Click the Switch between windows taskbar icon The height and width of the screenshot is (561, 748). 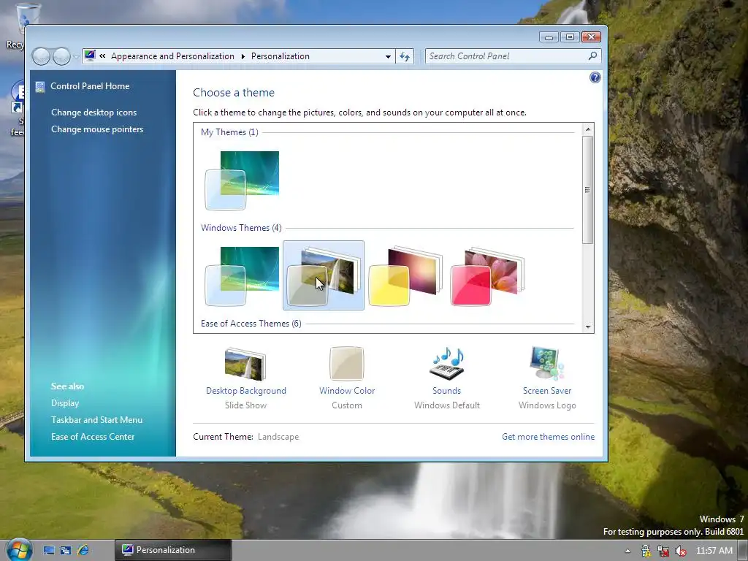pyautogui.click(x=66, y=550)
